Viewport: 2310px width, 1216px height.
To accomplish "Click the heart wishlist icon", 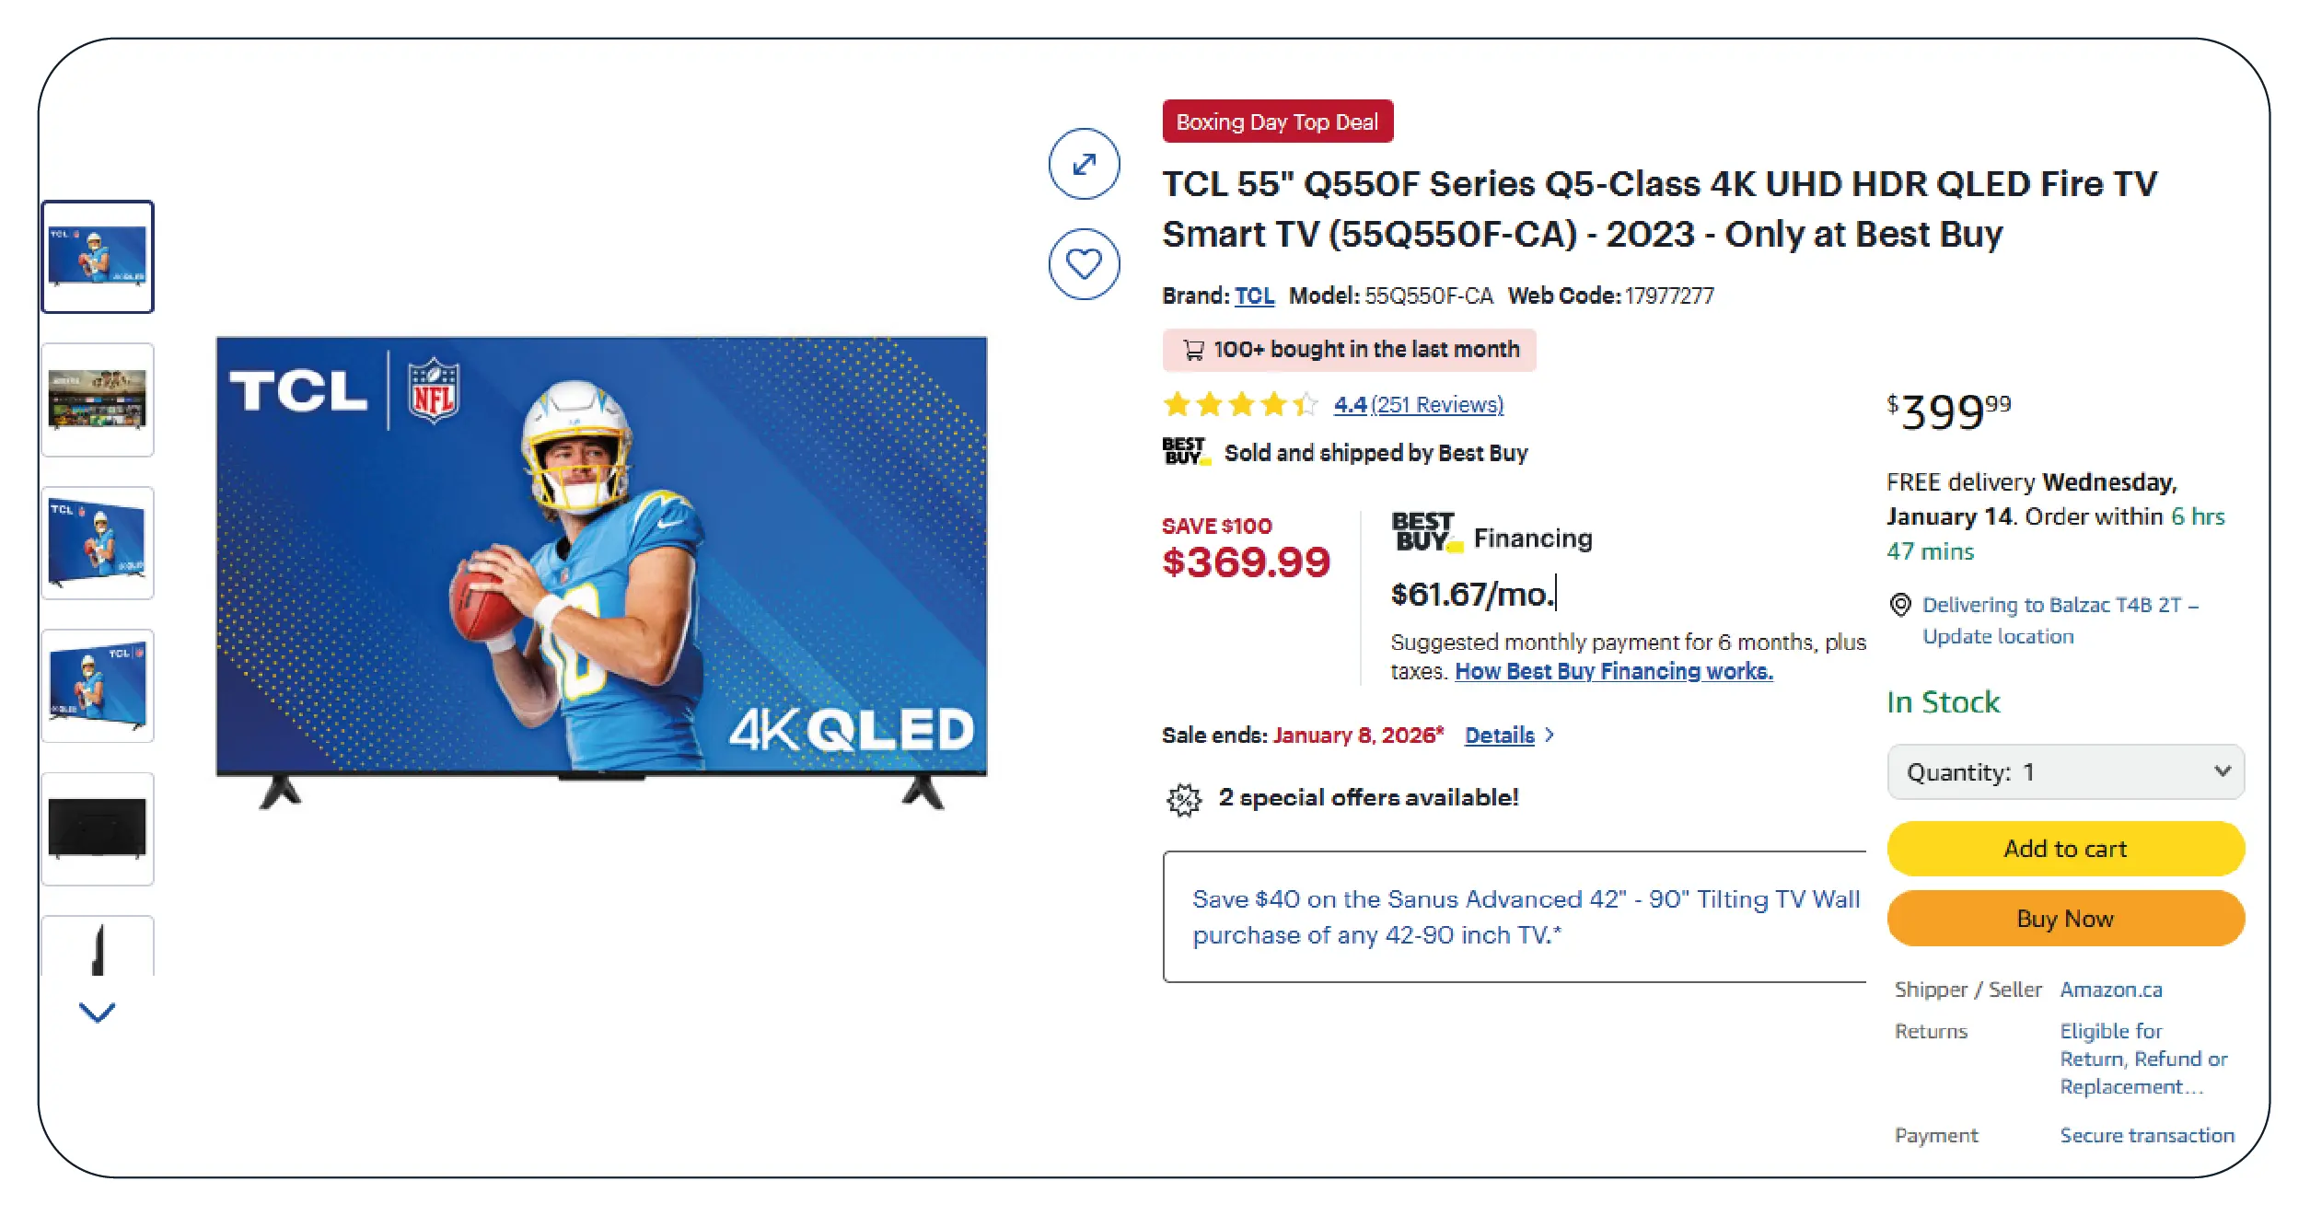I will coord(1084,264).
